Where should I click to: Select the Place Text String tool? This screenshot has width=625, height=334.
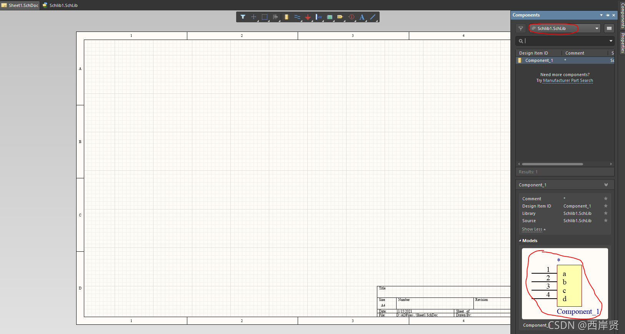362,17
